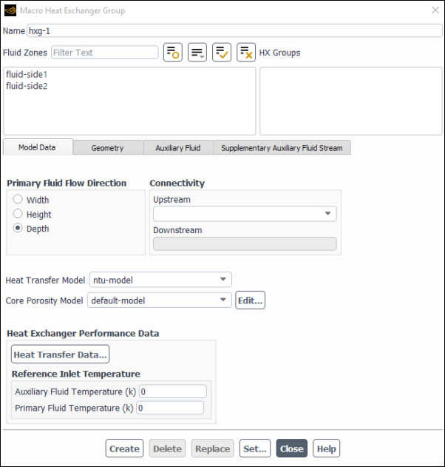Select Width as the primary fluid flow direction
Viewport: 445px width, 467px height.
pyautogui.click(x=18, y=199)
